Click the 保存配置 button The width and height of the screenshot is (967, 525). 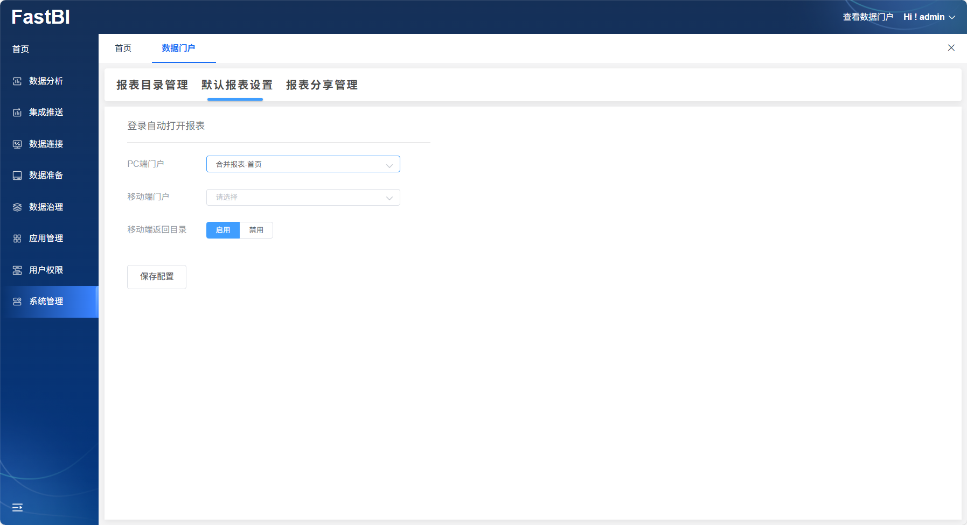click(157, 277)
